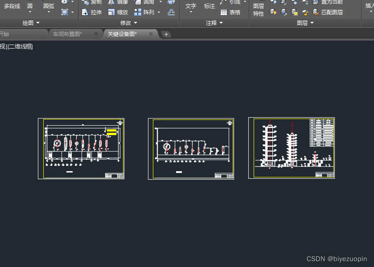Click the Unlock layer icon
This screenshot has width=374, height=267.
click(305, 12)
